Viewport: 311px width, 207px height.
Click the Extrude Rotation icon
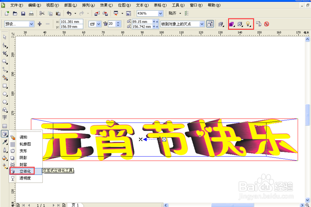220,24
